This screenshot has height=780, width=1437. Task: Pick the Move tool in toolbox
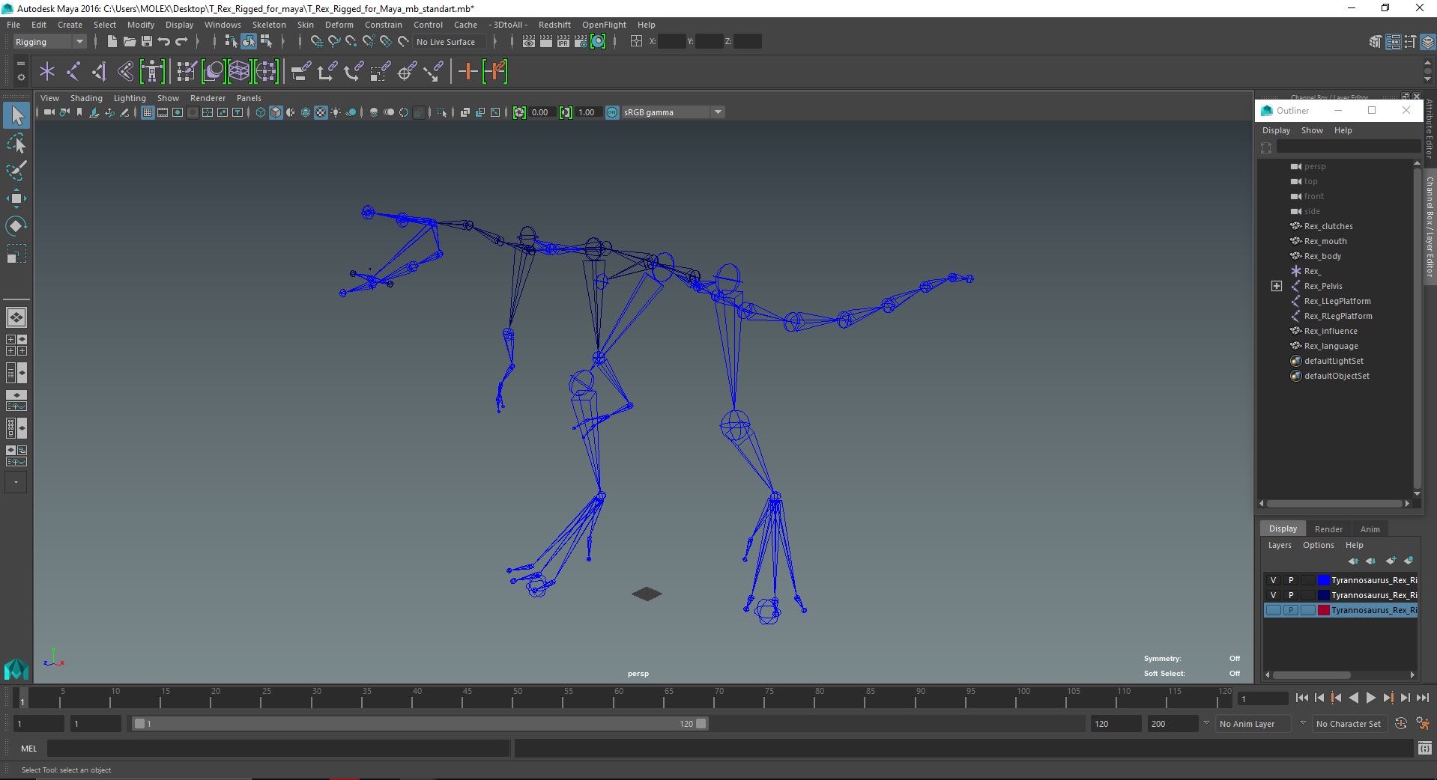point(16,198)
